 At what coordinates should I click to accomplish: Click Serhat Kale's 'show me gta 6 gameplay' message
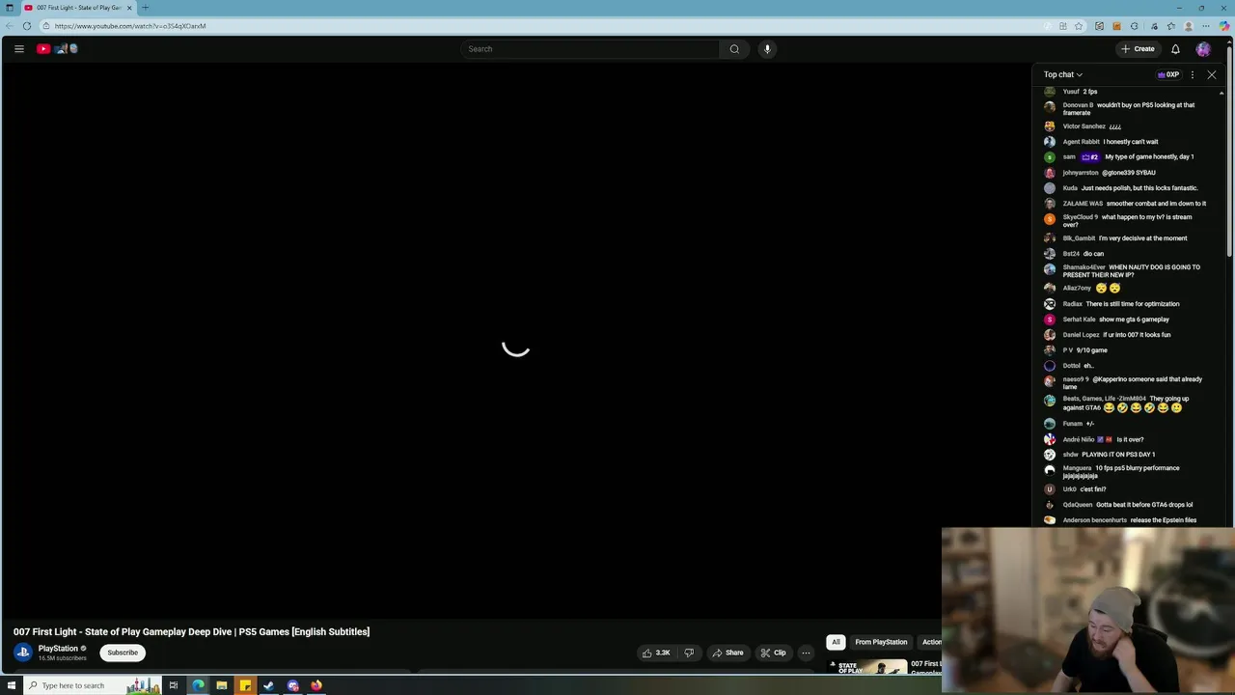pyautogui.click(x=1134, y=320)
